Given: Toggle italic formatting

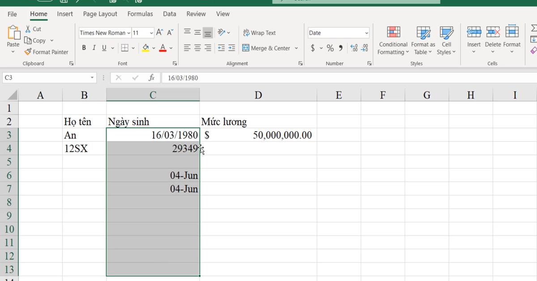Looking at the screenshot, I should [x=94, y=47].
